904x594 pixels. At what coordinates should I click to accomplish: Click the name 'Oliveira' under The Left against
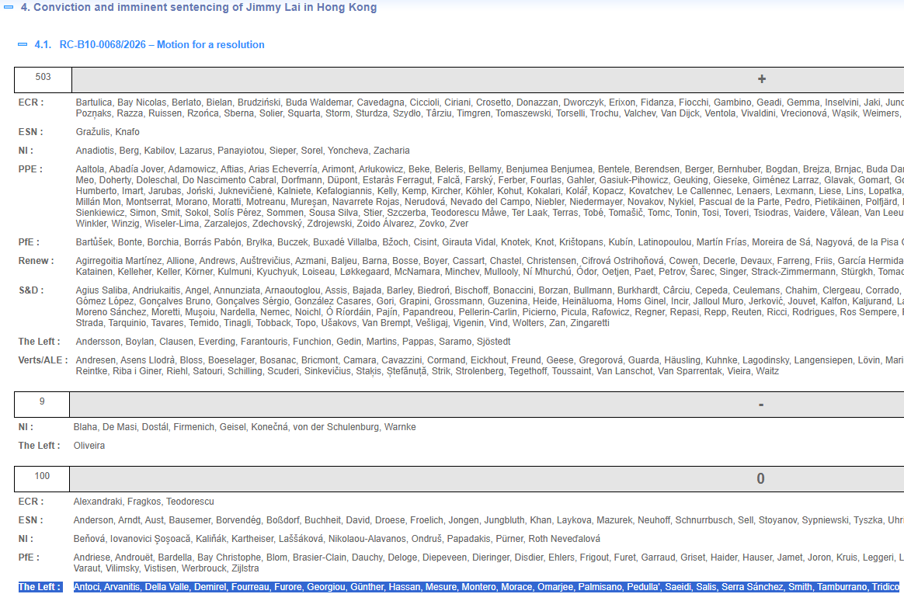click(x=89, y=446)
